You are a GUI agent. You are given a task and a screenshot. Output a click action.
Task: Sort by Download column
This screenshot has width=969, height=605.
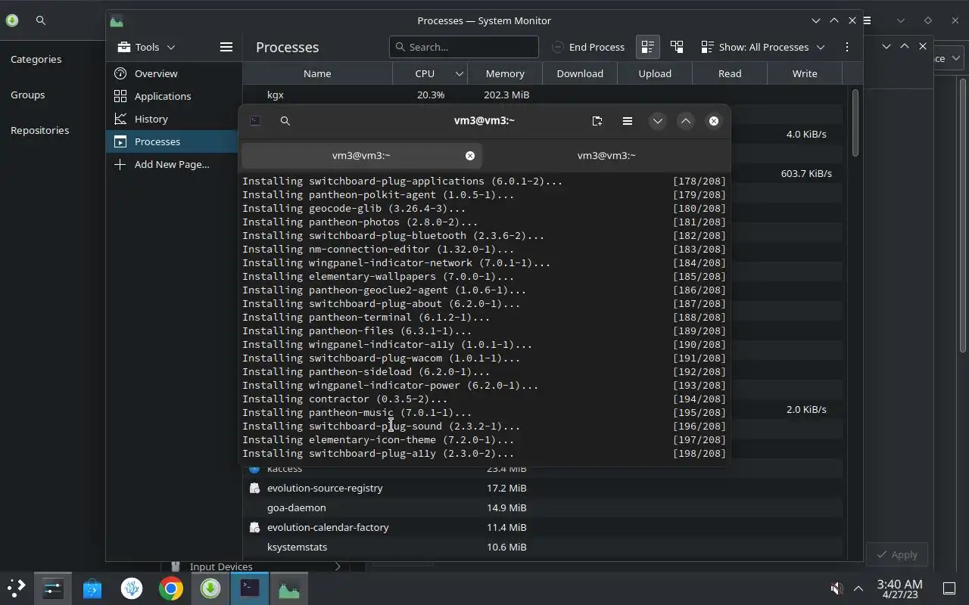point(579,73)
